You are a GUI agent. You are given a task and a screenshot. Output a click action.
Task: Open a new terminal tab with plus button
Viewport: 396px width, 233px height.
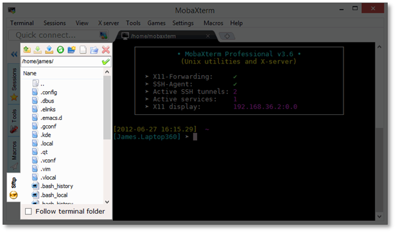(x=227, y=36)
